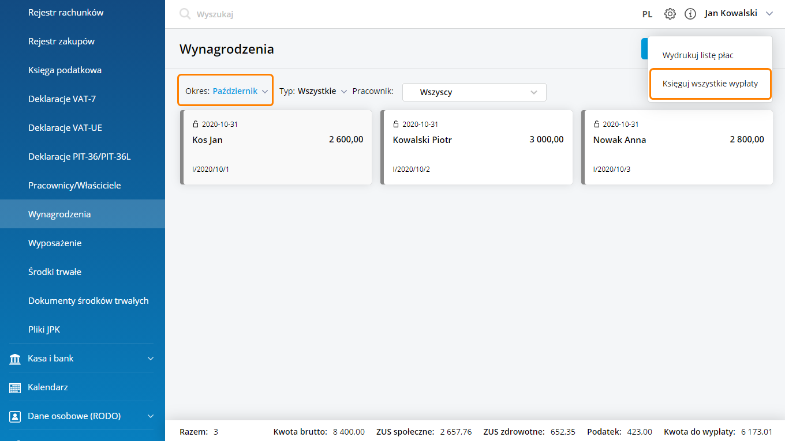Click the Dane osobowe (RODO) person icon
Image resolution: width=785 pixels, height=441 pixels.
click(x=15, y=416)
